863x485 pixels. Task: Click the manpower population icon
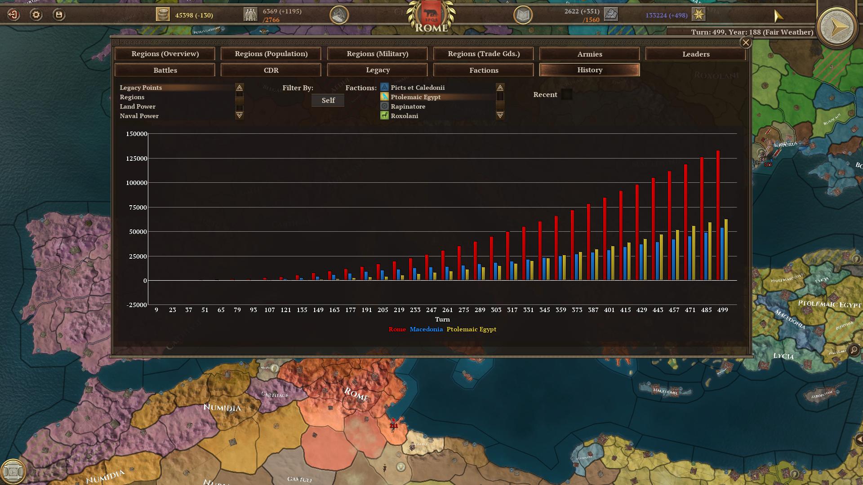coord(250,14)
